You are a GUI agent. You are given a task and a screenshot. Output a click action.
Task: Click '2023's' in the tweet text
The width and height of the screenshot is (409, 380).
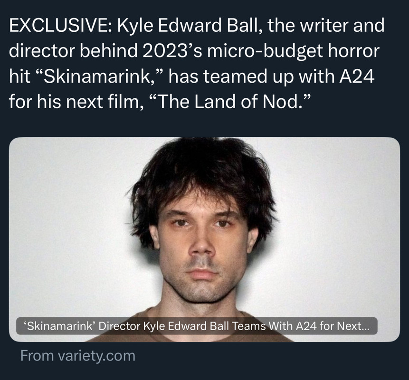click(172, 51)
